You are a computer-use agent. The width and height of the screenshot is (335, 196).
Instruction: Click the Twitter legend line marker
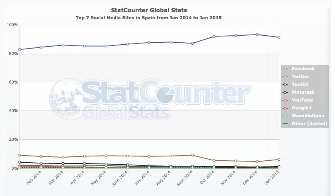[286, 77]
